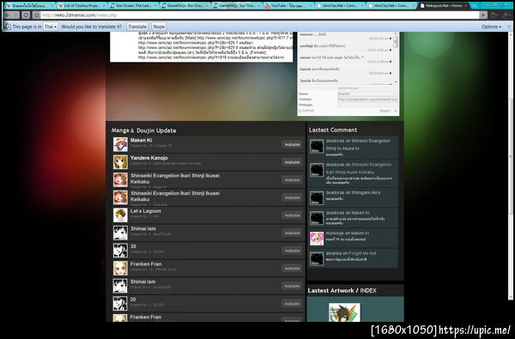Click the Lastest Comment heading
This screenshot has height=339, width=515.
coord(333,130)
